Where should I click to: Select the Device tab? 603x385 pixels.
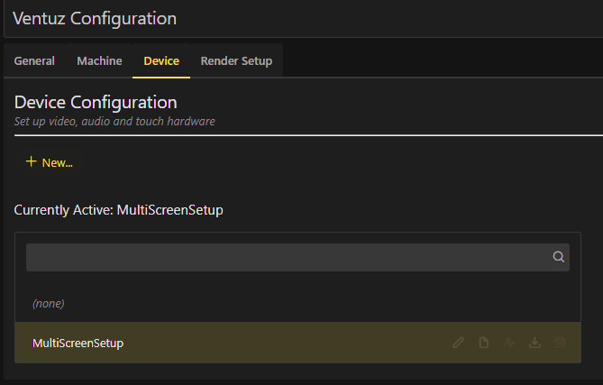click(x=161, y=61)
